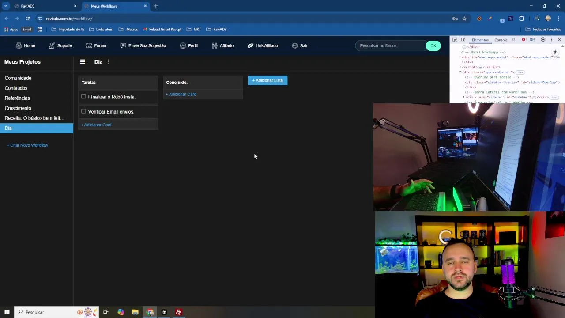Bookmark this page with the star icon
Viewport: 565px width, 318px height.
(464, 19)
